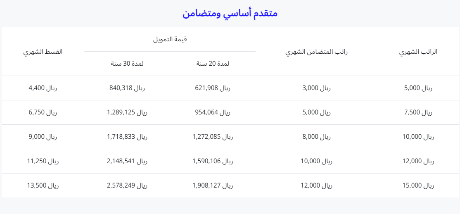The width and height of the screenshot is (460, 214).
Task: Select the 11,250 ريال installment cell
Action: click(43, 161)
